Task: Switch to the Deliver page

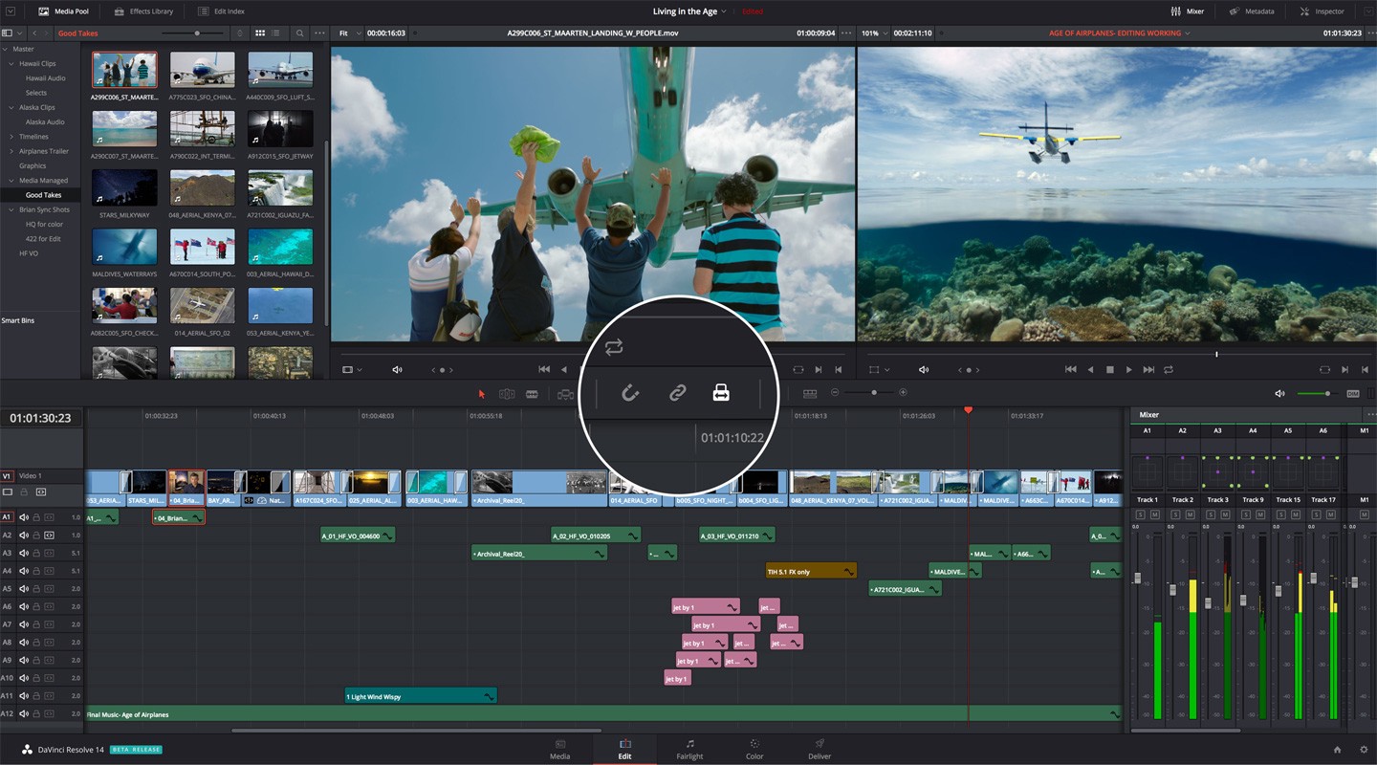Action: coord(820,749)
